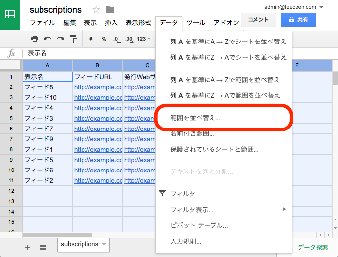Click the green Sheets home icon
The width and height of the screenshot is (338, 257).
click(x=10, y=14)
